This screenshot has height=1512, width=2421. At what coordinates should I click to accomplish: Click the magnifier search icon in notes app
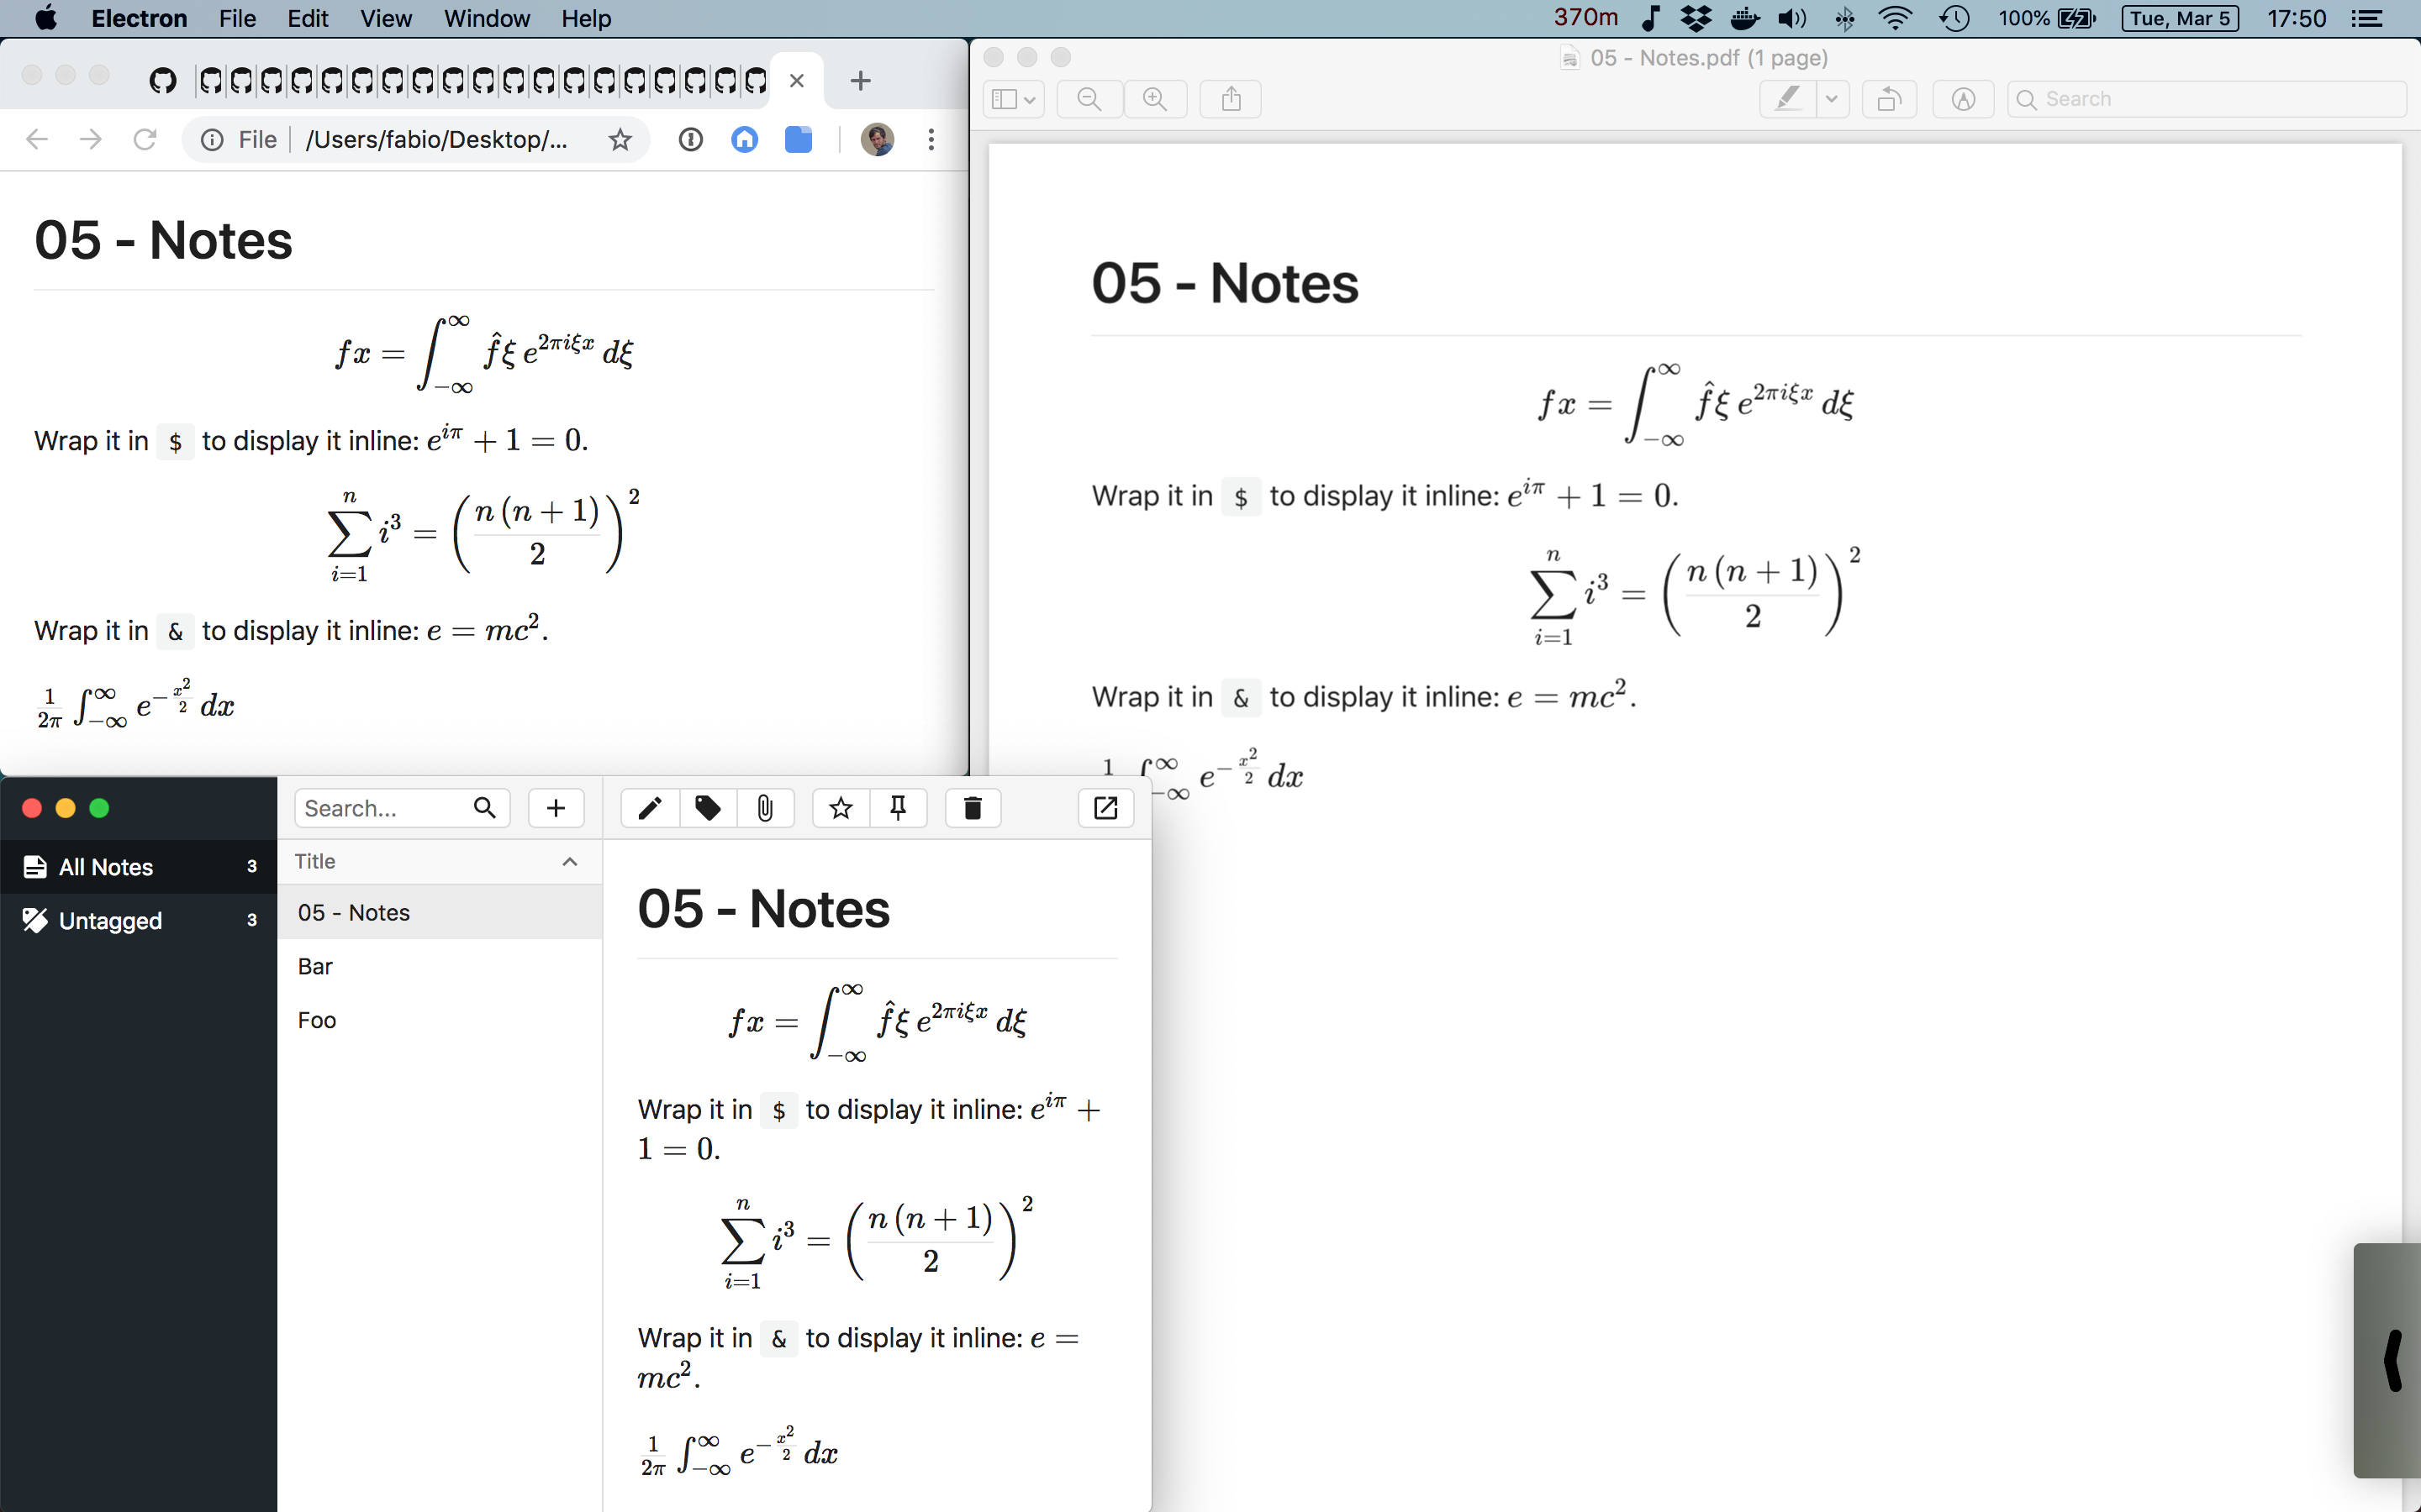[x=484, y=808]
